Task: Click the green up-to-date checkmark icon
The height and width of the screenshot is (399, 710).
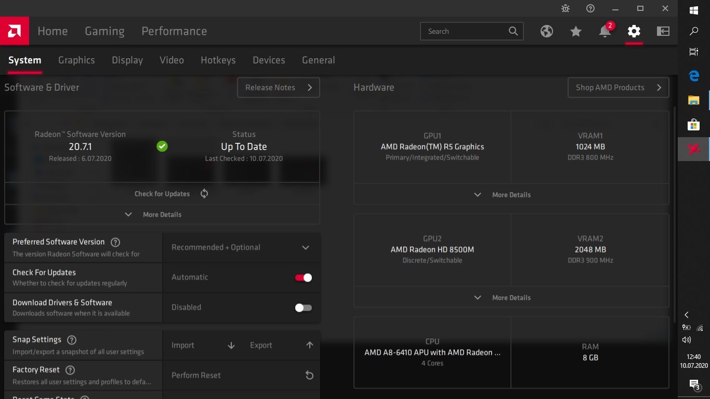Action: (x=162, y=147)
